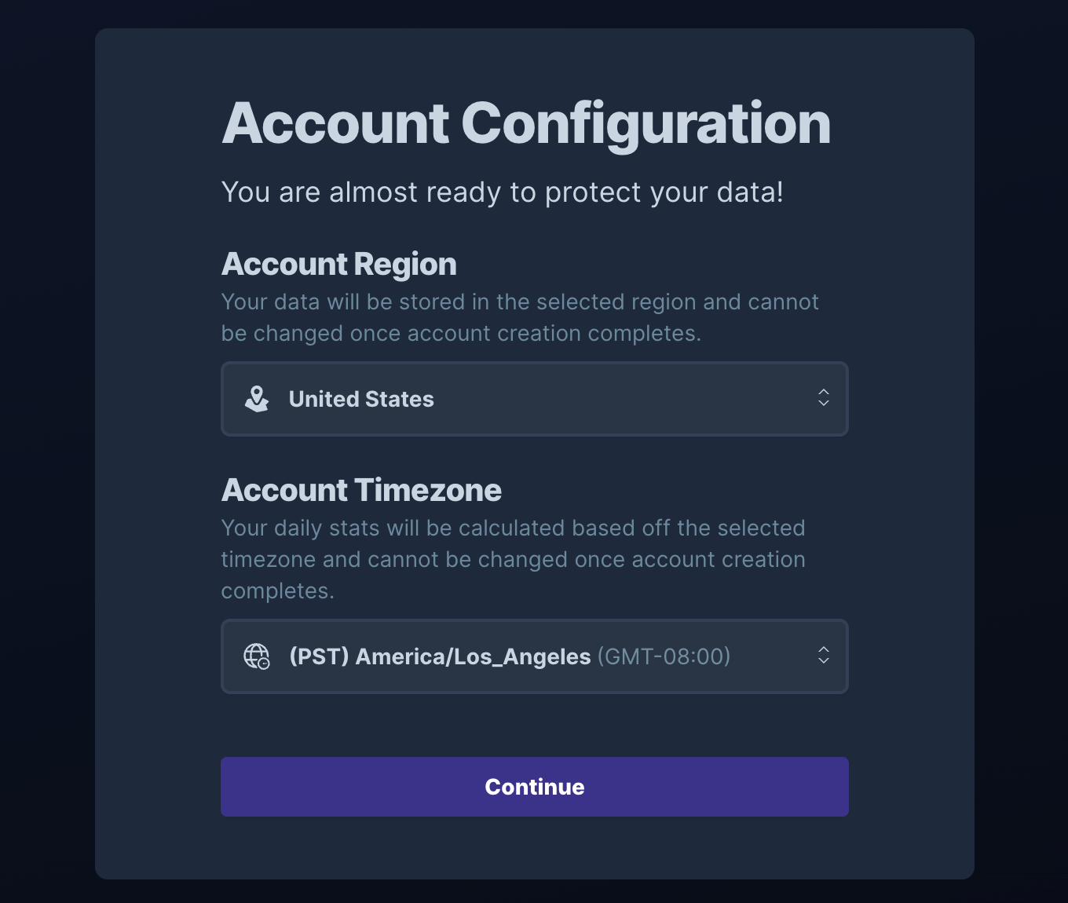Click the lower arrow of the timezone chevron

tap(824, 661)
